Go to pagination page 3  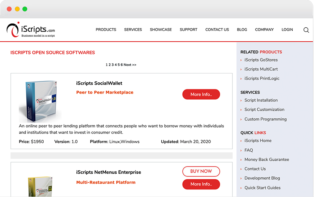click(x=113, y=65)
